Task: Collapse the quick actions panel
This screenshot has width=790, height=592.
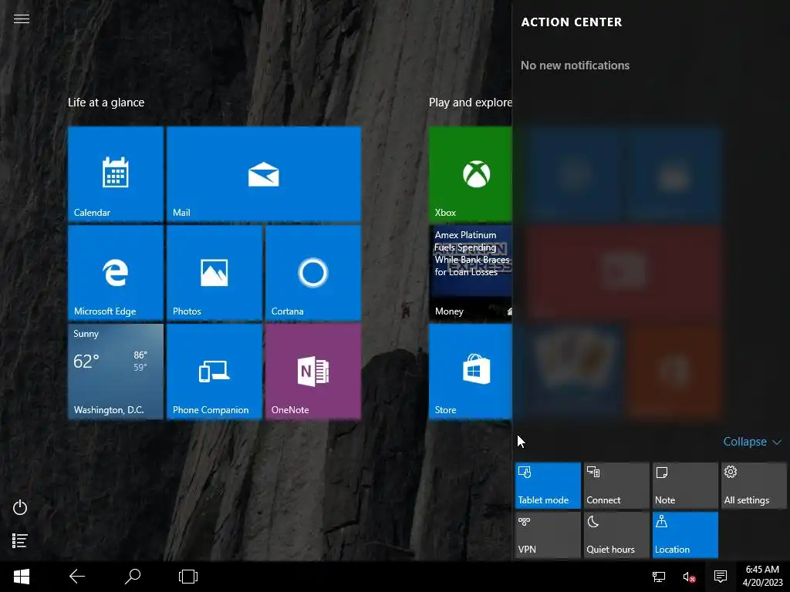Action: 752,442
